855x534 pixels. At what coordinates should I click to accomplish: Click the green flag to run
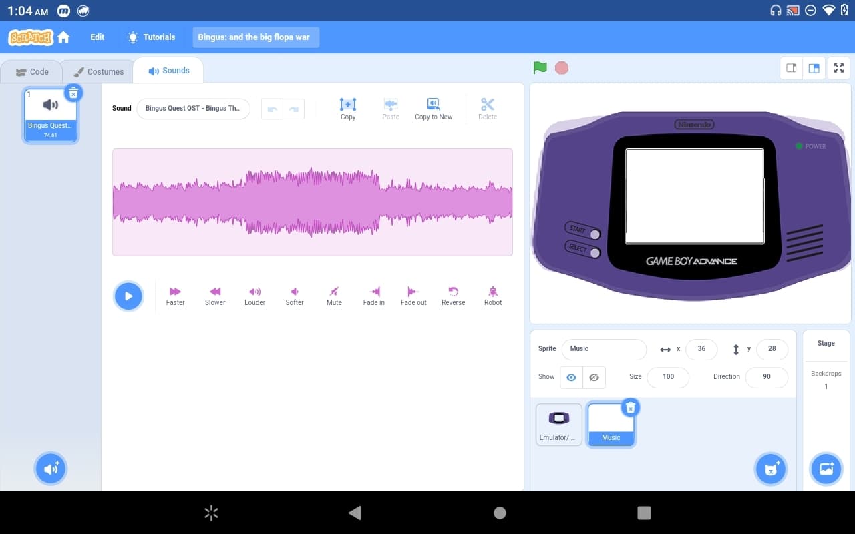540,67
